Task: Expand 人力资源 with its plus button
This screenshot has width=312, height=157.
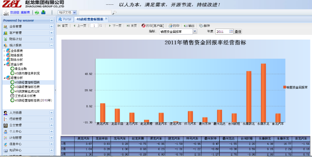Action: tap(51, 113)
